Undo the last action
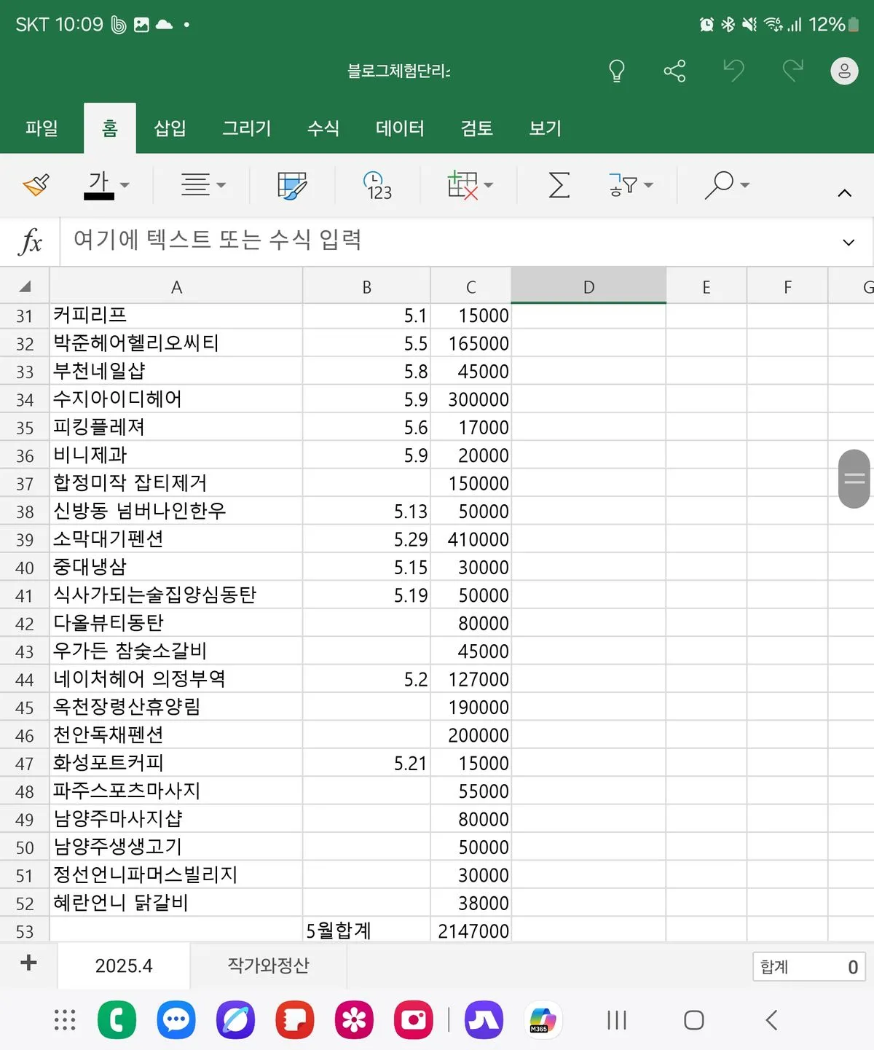Viewport: 874px width, 1050px height. pos(733,70)
